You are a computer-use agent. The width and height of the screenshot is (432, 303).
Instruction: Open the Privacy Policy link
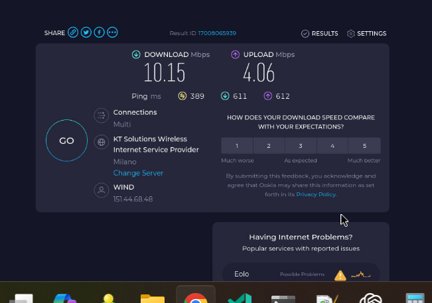tap(316, 194)
